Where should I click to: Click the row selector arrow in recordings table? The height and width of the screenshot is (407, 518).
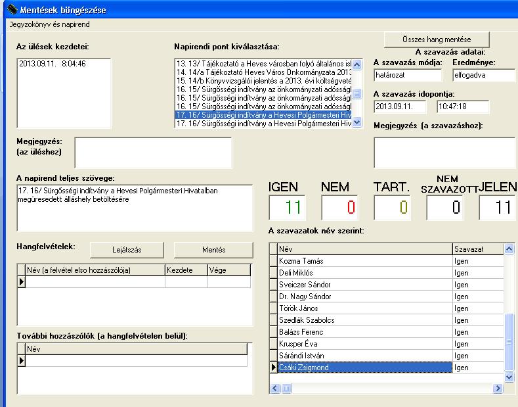tap(22, 282)
